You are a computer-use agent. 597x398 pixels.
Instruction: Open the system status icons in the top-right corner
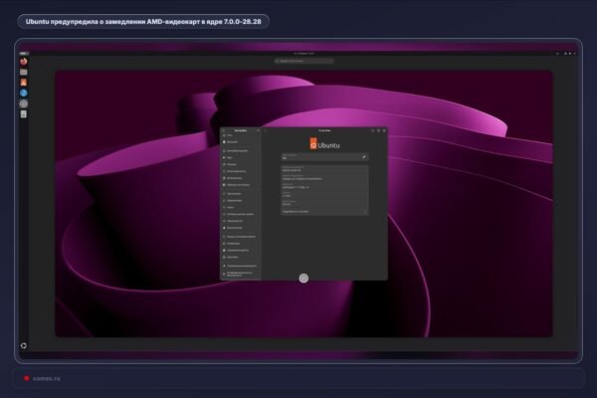[570, 54]
